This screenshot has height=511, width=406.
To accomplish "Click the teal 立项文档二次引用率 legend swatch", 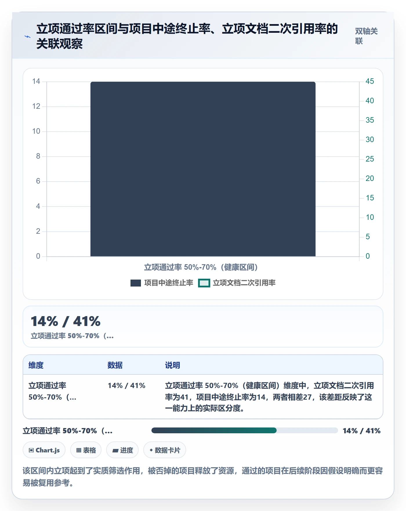I will pyautogui.click(x=204, y=283).
